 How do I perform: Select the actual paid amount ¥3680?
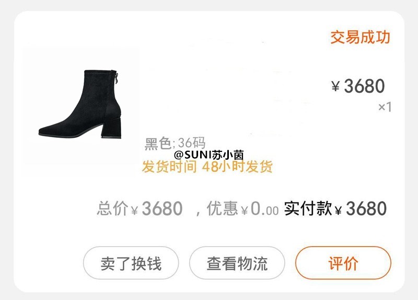coord(361,208)
